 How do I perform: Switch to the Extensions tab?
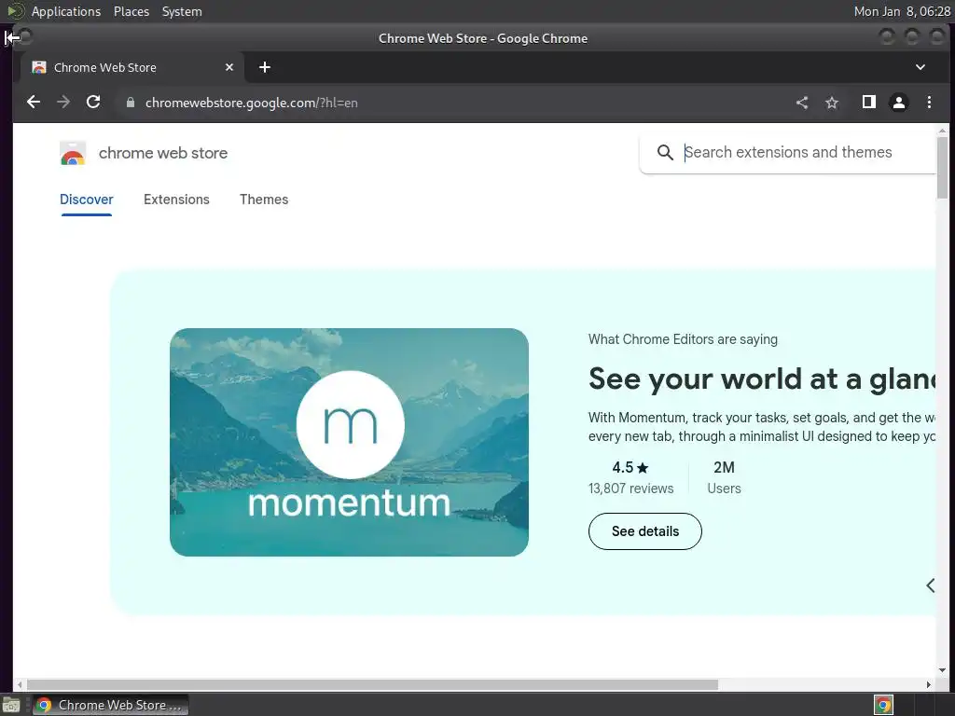(176, 200)
